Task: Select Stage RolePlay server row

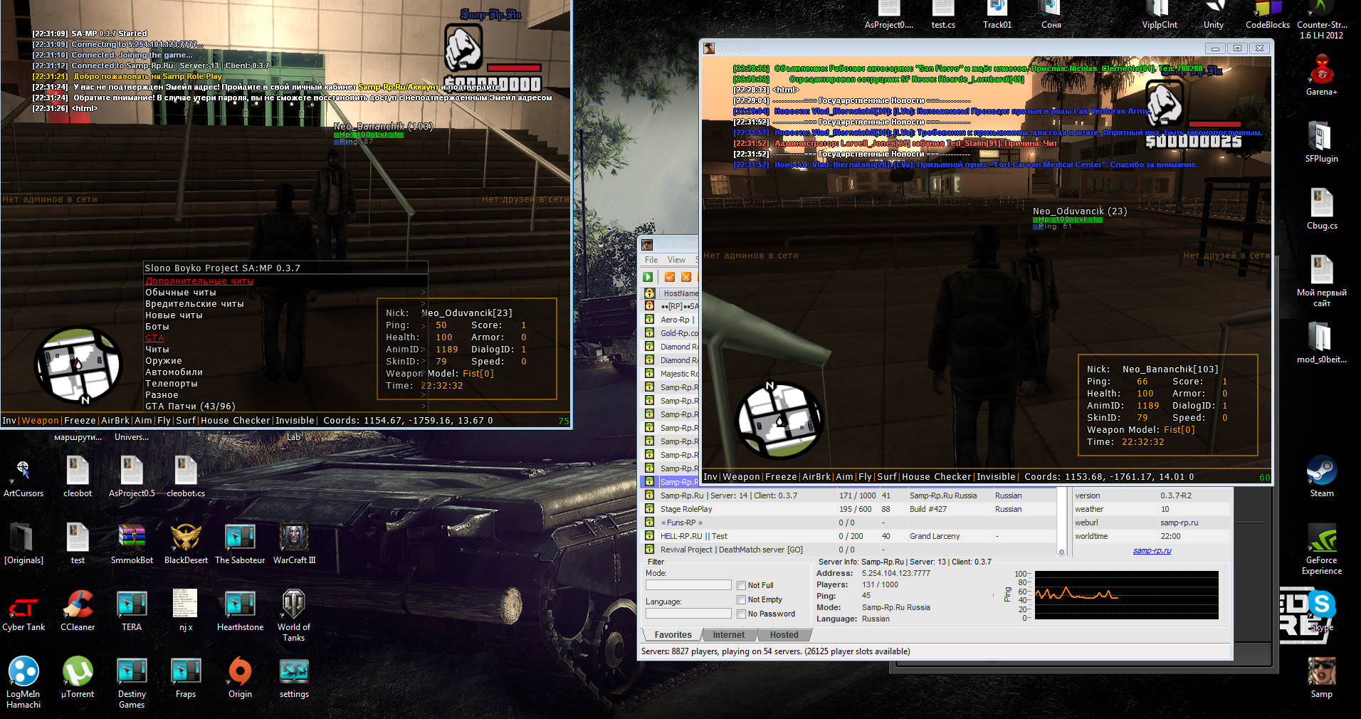Action: click(850, 509)
